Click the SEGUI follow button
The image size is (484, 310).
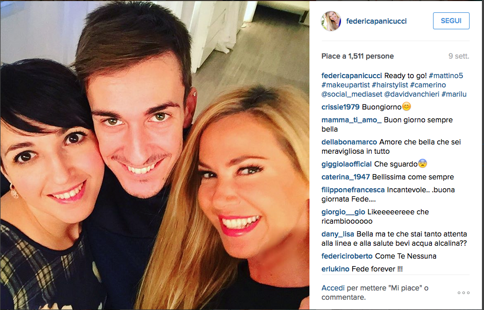(451, 21)
